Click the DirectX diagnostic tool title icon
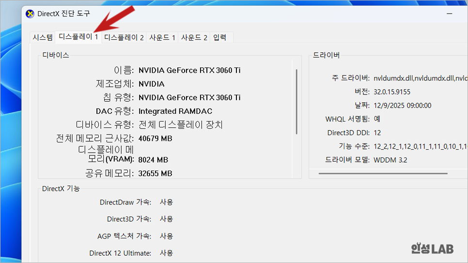Screen dimensions: 468x263 [30, 14]
